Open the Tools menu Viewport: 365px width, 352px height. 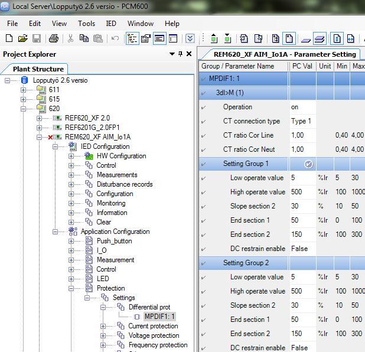tap(86, 24)
